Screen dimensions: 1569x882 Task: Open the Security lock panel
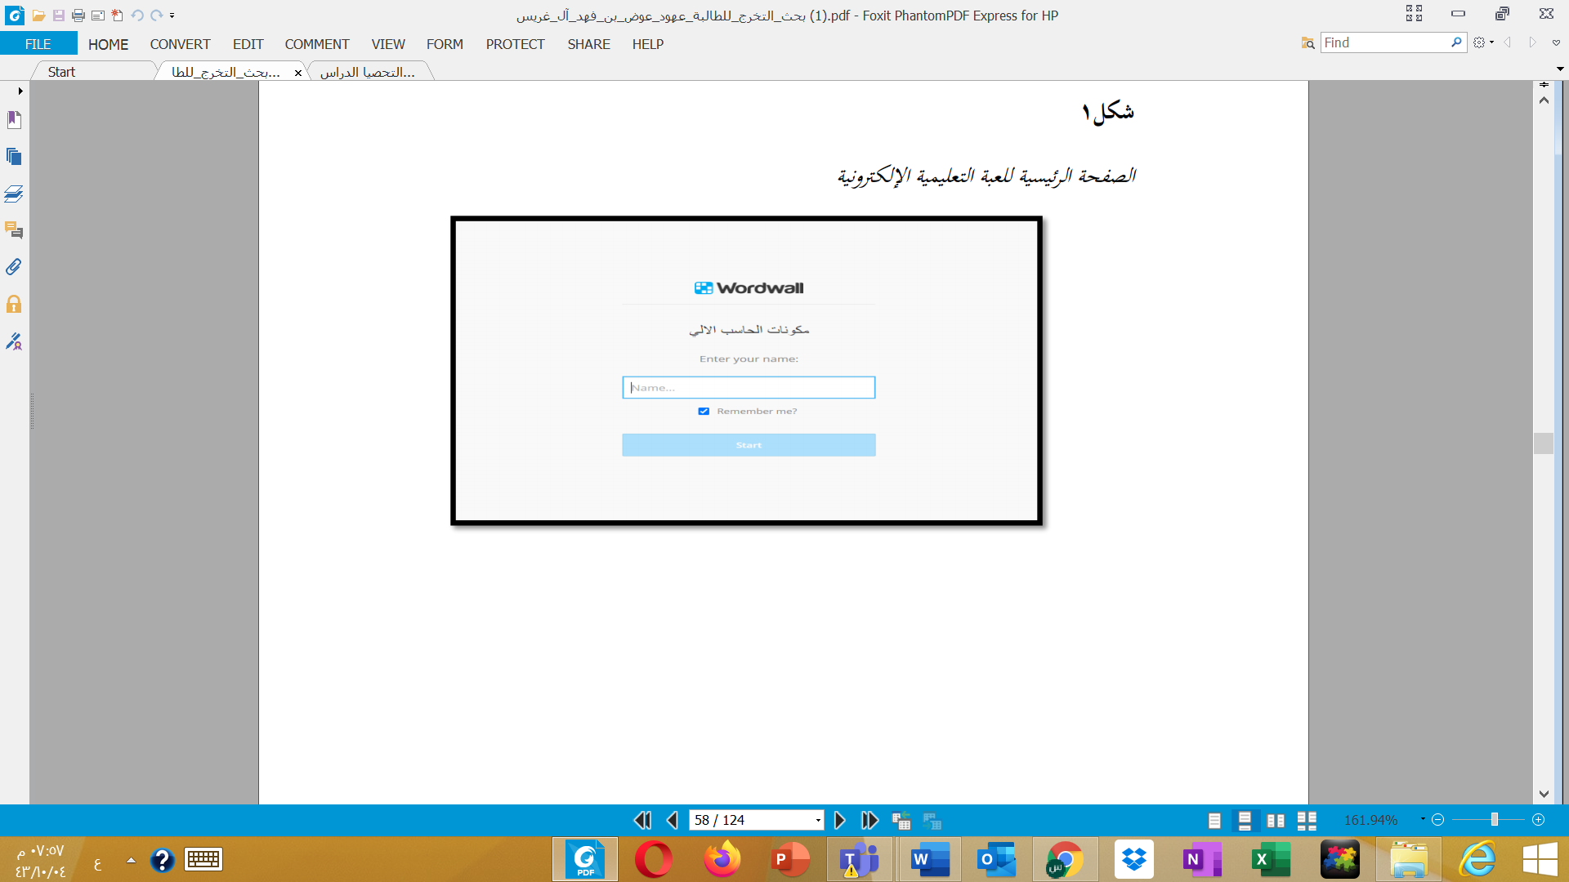point(14,305)
